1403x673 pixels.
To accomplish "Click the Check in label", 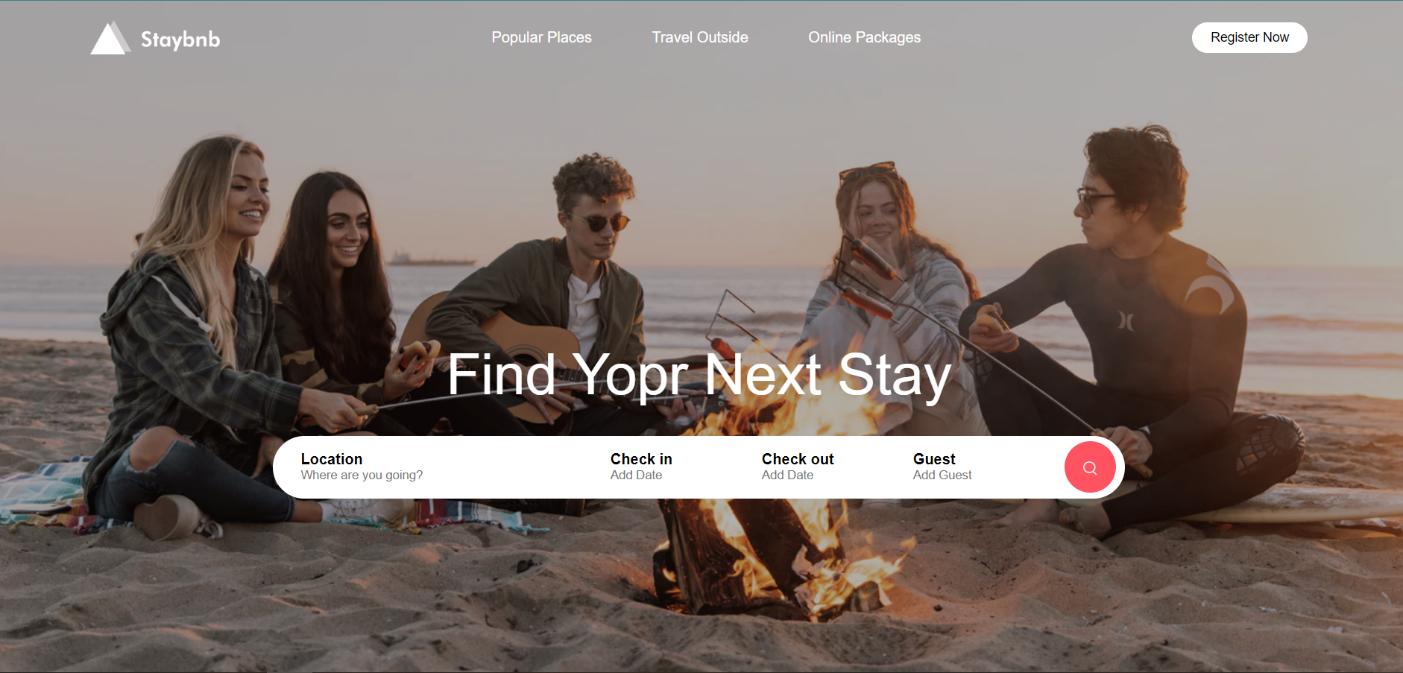I will (x=641, y=459).
